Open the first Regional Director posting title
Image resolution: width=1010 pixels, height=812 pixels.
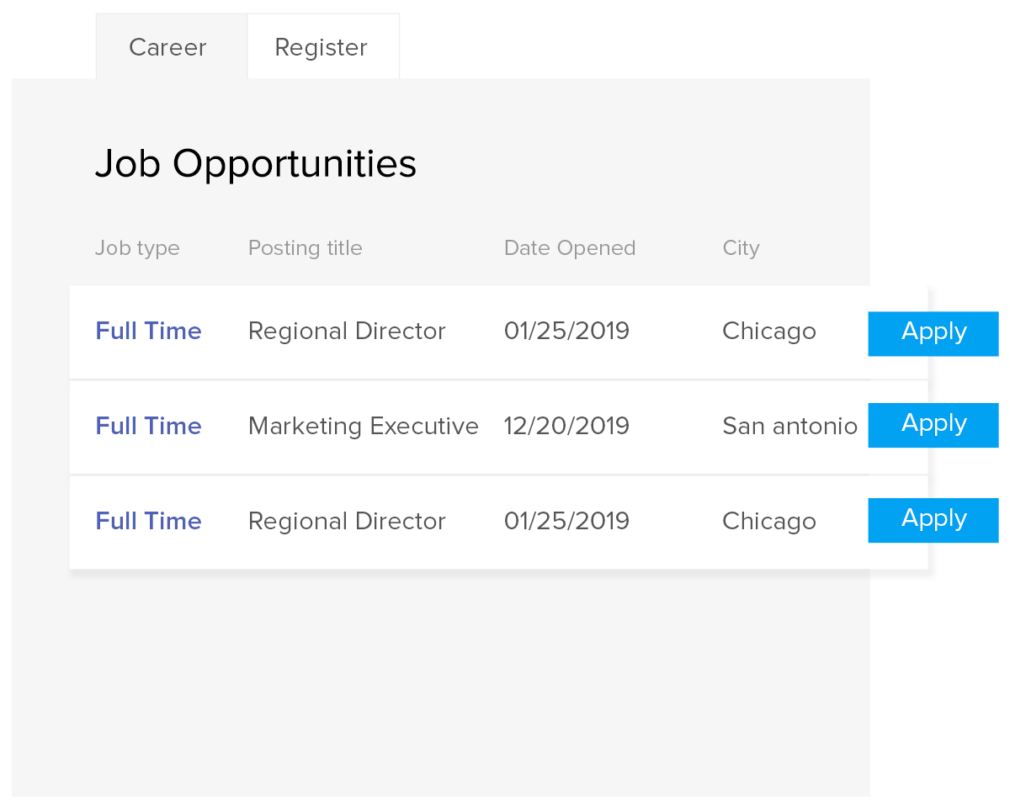coord(347,332)
